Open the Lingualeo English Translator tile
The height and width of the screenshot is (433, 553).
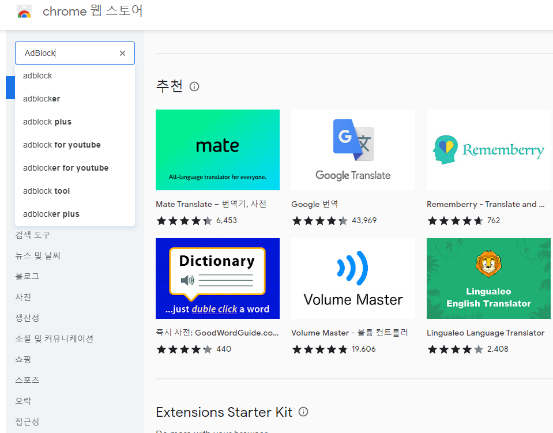click(488, 278)
